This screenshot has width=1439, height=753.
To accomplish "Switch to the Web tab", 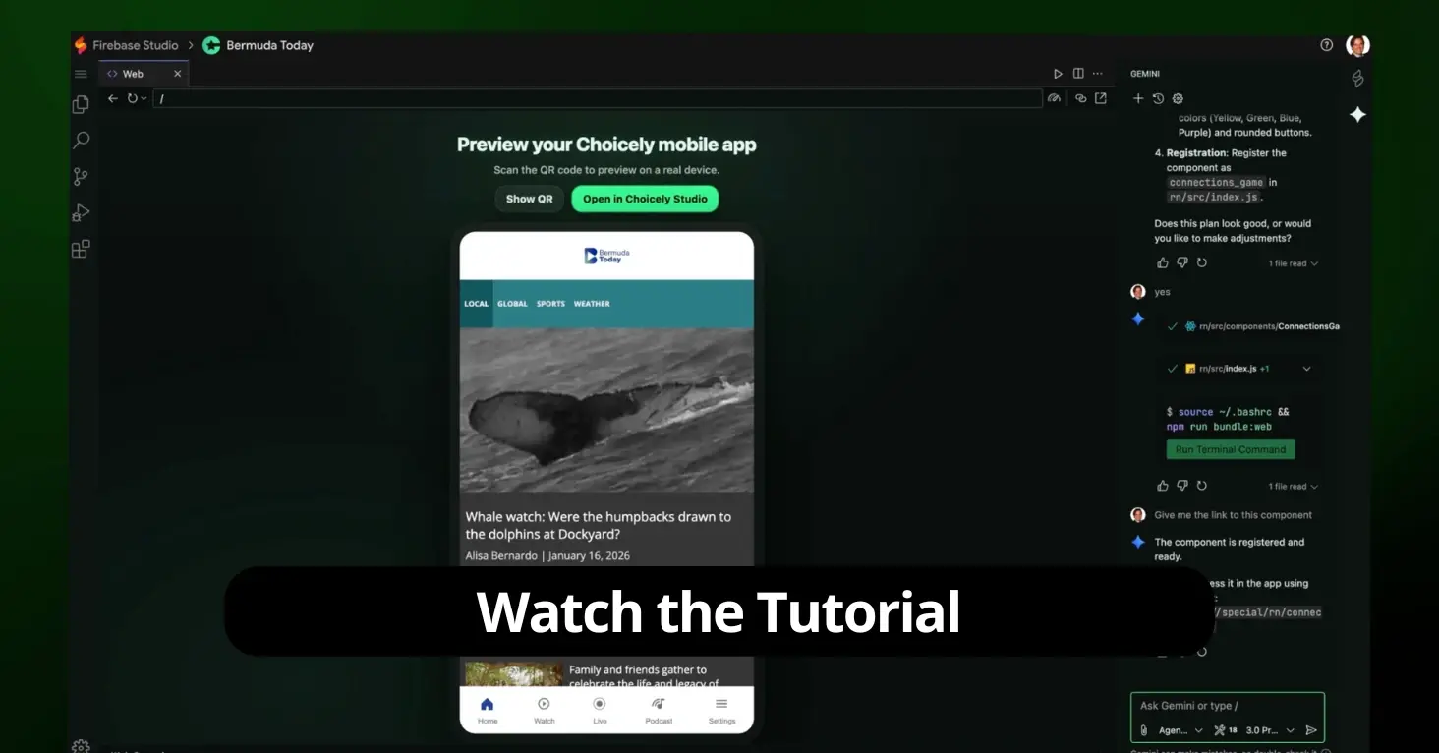I will (x=135, y=73).
